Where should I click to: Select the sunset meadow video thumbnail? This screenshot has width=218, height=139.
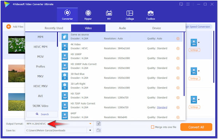[17, 74]
